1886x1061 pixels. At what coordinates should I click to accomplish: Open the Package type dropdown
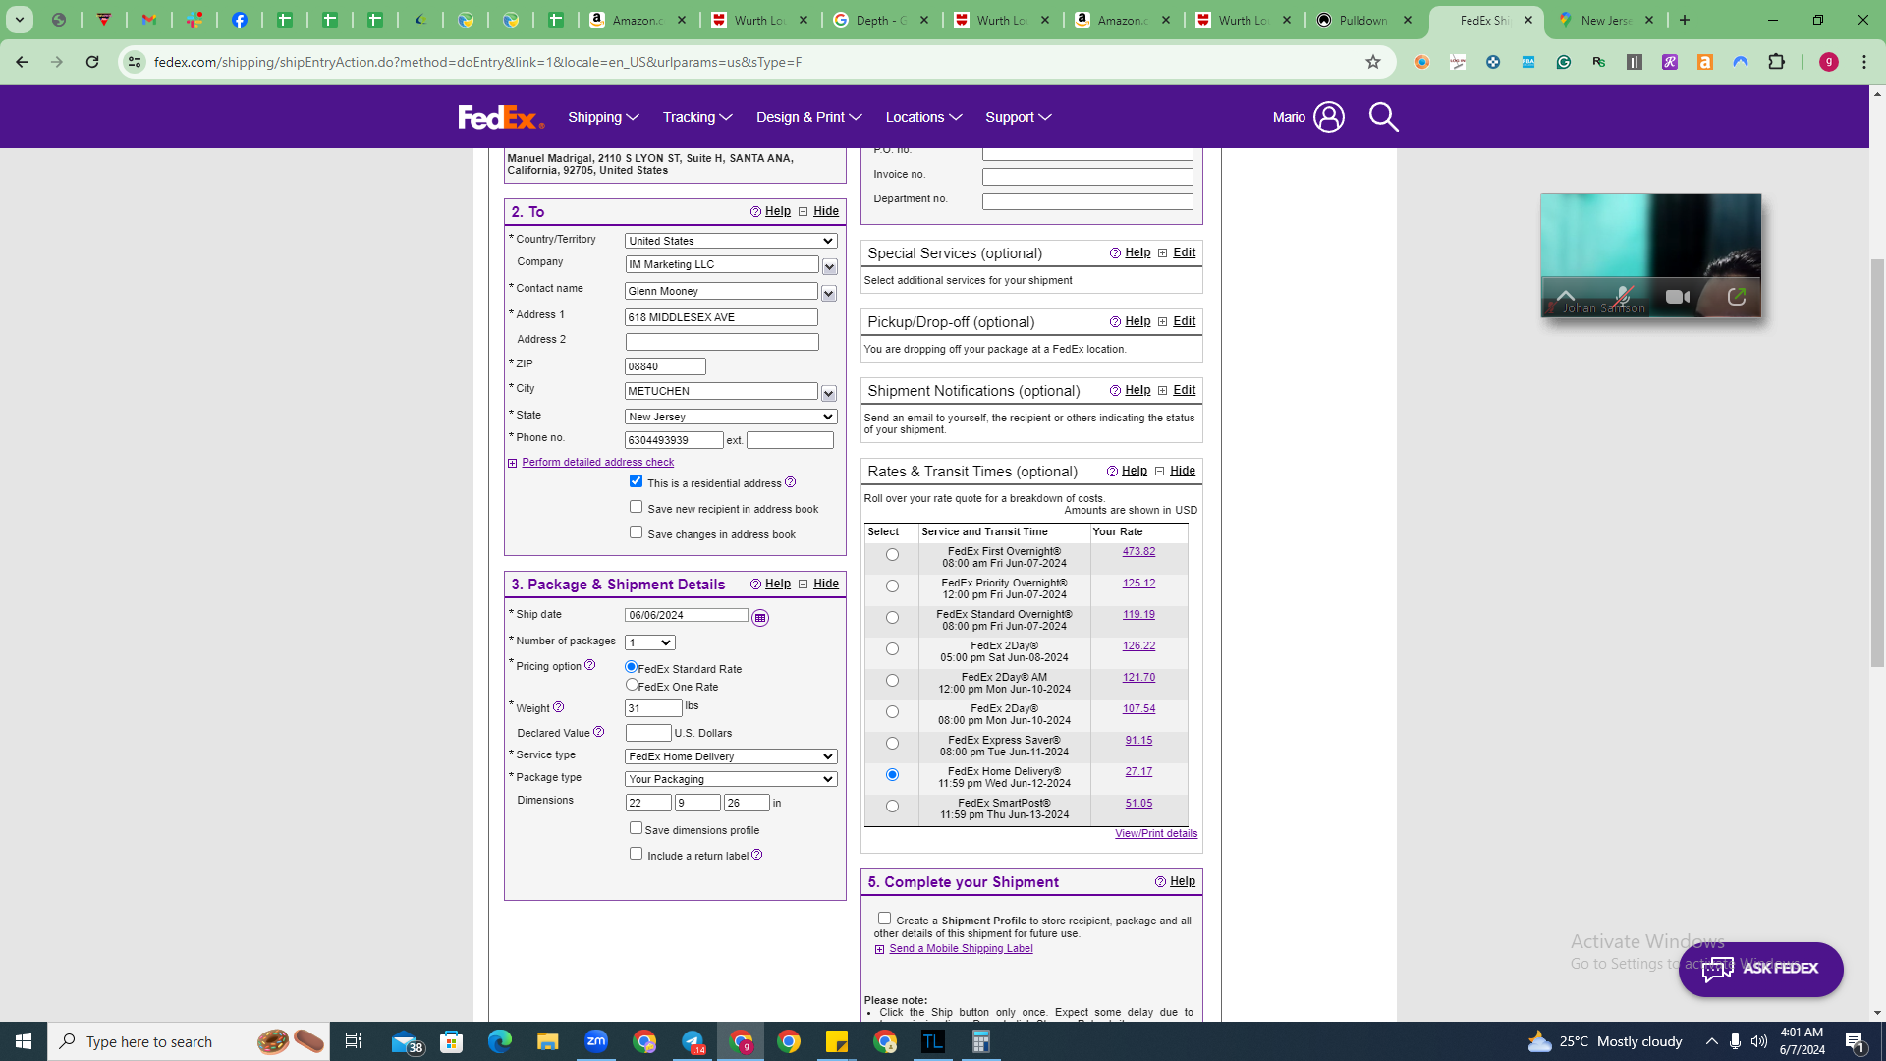click(x=731, y=779)
